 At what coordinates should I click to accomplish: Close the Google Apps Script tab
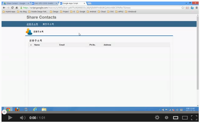point(84,3)
